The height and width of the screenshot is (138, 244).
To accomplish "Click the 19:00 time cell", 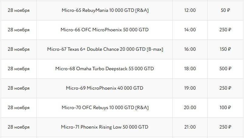I will (x=190, y=88).
